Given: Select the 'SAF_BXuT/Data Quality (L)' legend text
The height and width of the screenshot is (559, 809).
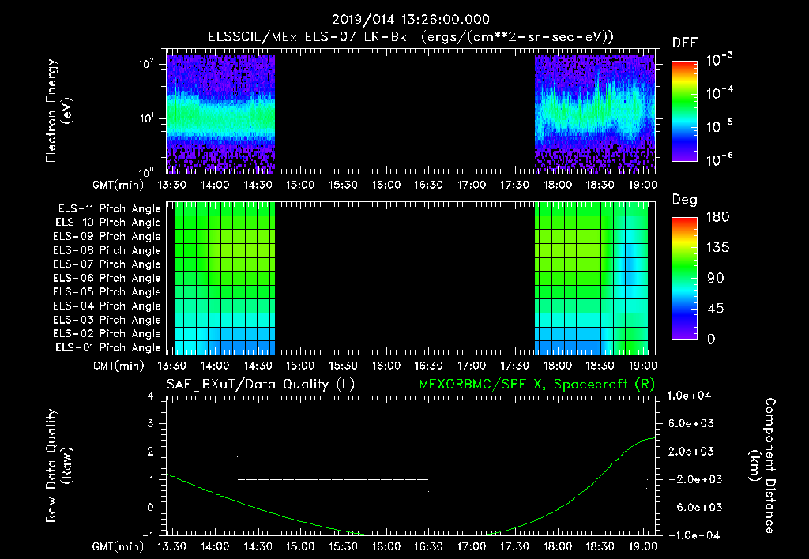Looking at the screenshot, I should (x=261, y=385).
